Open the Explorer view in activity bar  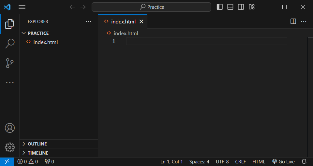[9, 24]
